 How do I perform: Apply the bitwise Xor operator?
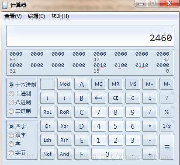click(x=65, y=126)
